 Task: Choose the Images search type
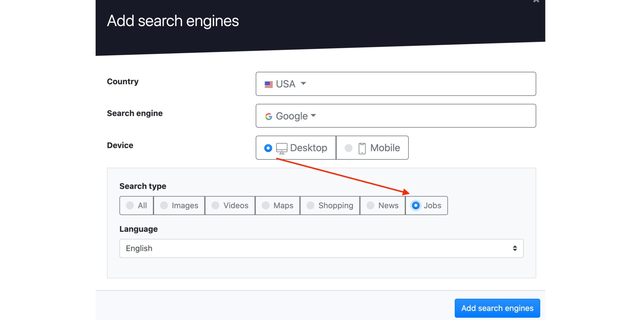pos(179,205)
